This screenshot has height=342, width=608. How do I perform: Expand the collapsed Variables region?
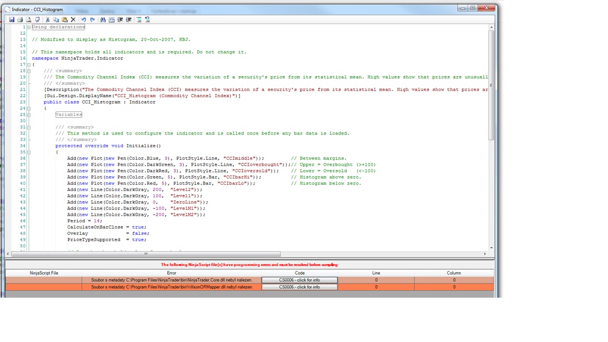pyautogui.click(x=28, y=115)
